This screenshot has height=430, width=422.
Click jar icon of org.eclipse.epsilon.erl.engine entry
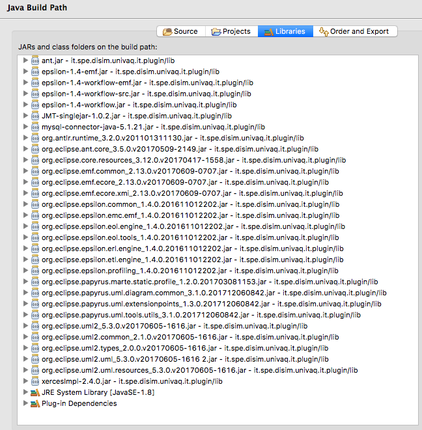[35, 249]
